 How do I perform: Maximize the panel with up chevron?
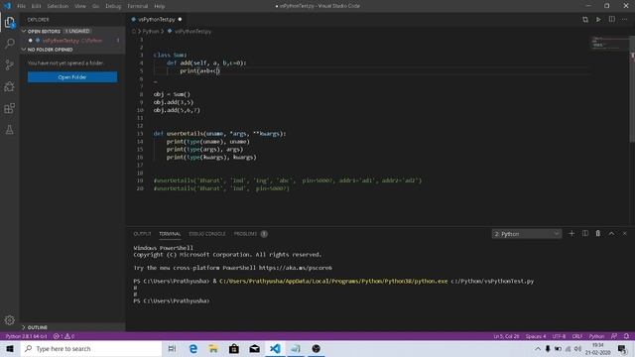[611, 234]
